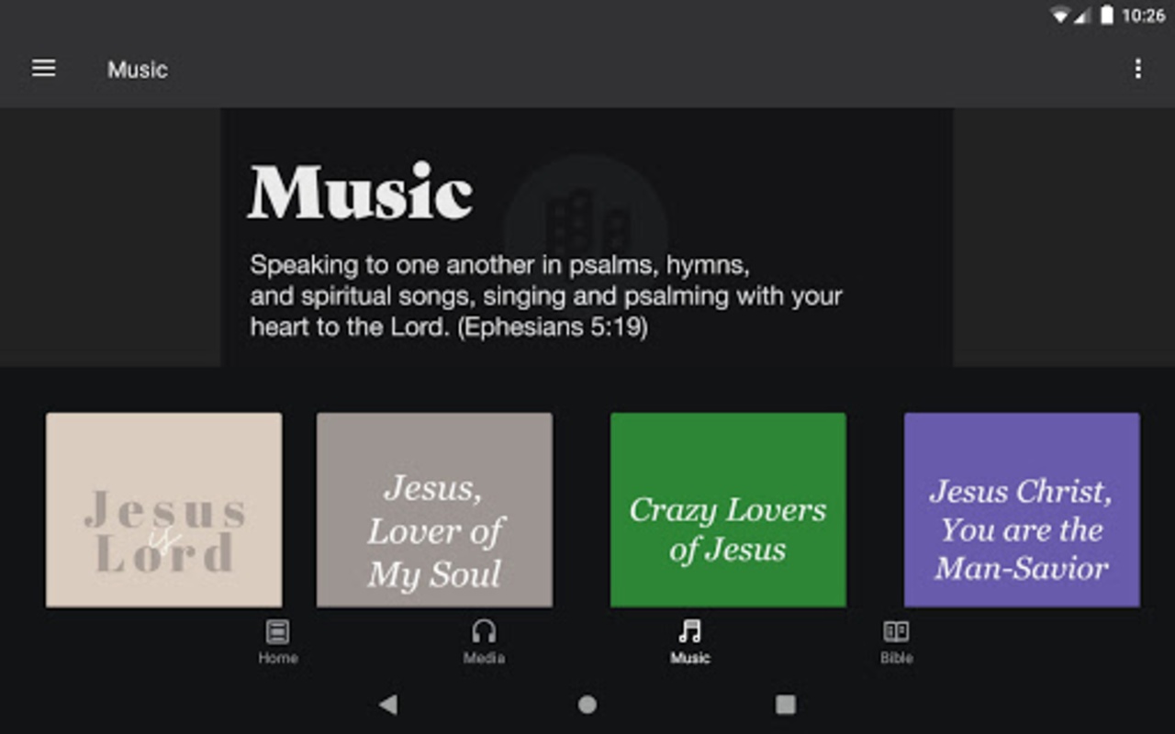Open the hamburger navigation menu
The width and height of the screenshot is (1175, 734).
(x=44, y=69)
